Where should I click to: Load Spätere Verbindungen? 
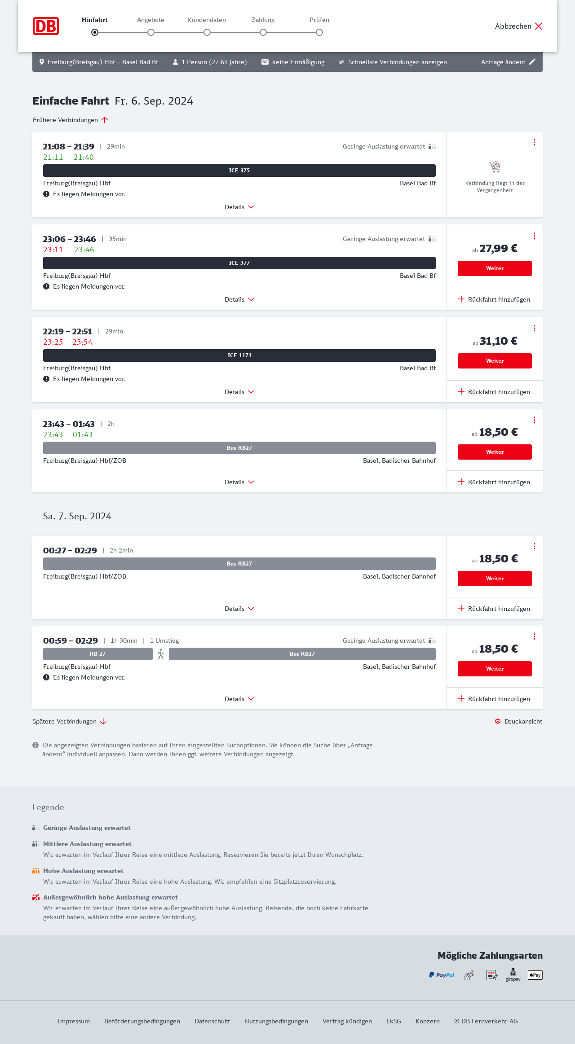click(x=69, y=721)
